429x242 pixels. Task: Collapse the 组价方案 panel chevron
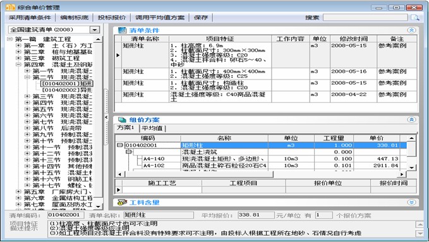pyautogui.click(x=411, y=119)
